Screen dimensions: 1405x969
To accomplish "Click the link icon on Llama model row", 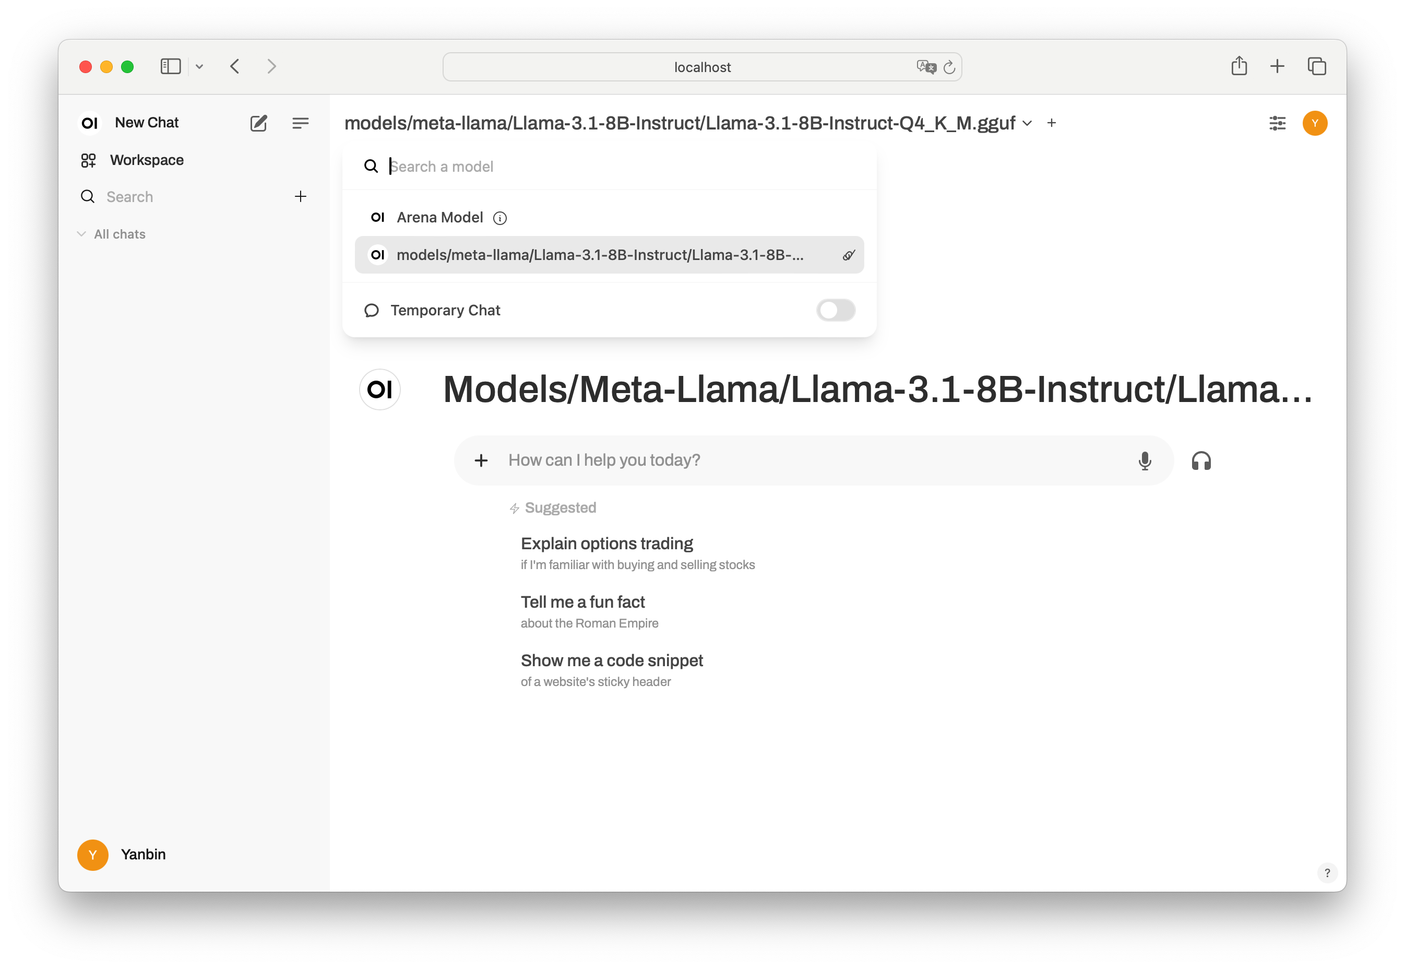I will tap(849, 255).
